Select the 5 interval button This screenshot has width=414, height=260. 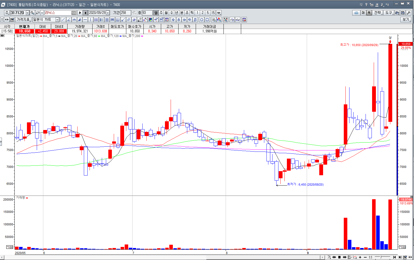click(208, 13)
